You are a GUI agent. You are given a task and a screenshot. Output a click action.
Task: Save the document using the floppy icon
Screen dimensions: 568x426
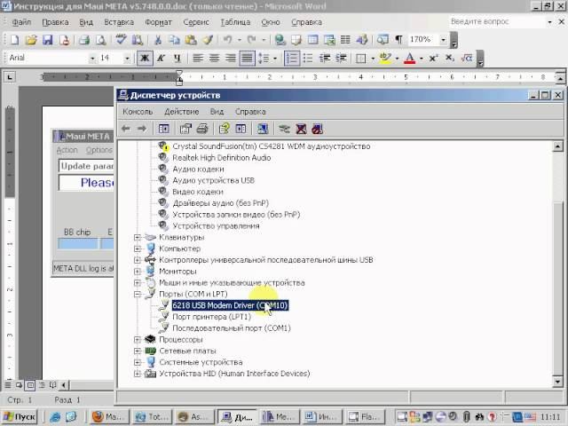click(47, 39)
